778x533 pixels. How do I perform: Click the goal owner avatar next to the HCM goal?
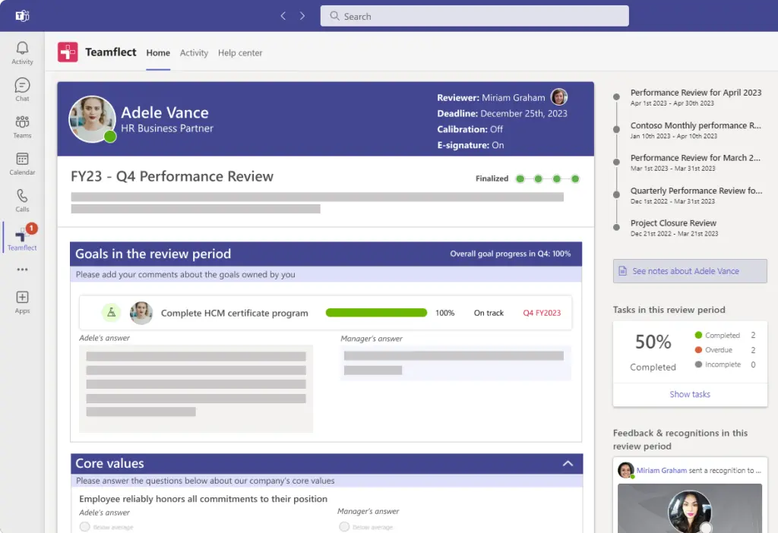[x=141, y=313]
